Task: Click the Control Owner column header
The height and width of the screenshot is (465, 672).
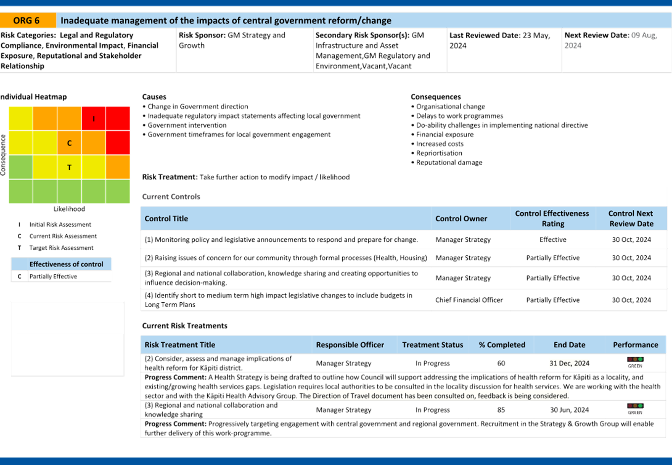Action: [x=461, y=219]
